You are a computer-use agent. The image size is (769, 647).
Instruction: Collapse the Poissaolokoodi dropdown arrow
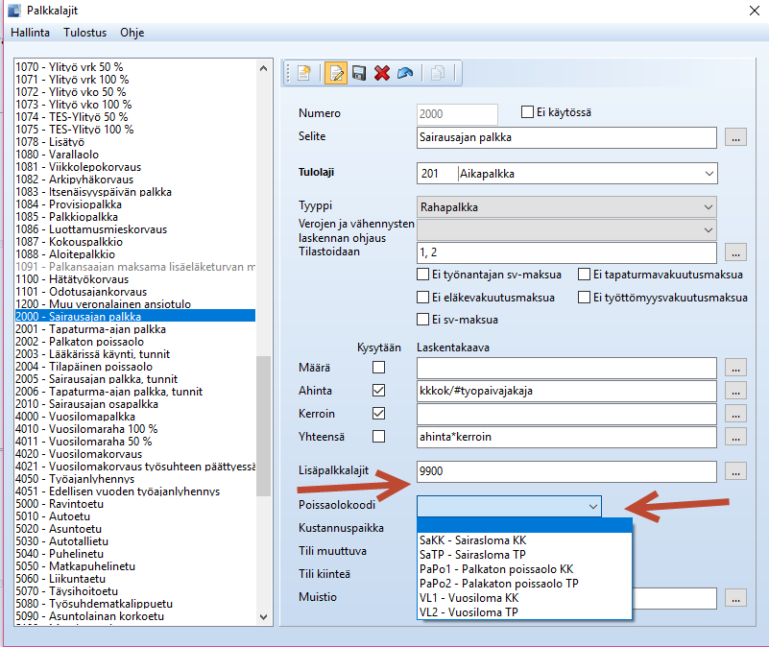[x=593, y=506]
